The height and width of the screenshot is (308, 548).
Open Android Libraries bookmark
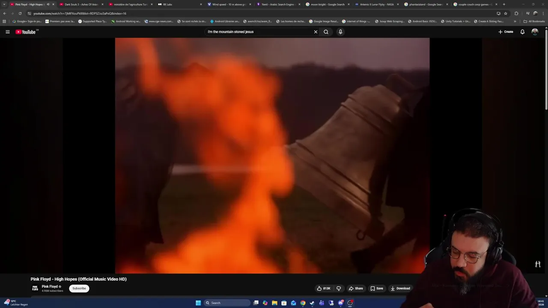coord(225,21)
